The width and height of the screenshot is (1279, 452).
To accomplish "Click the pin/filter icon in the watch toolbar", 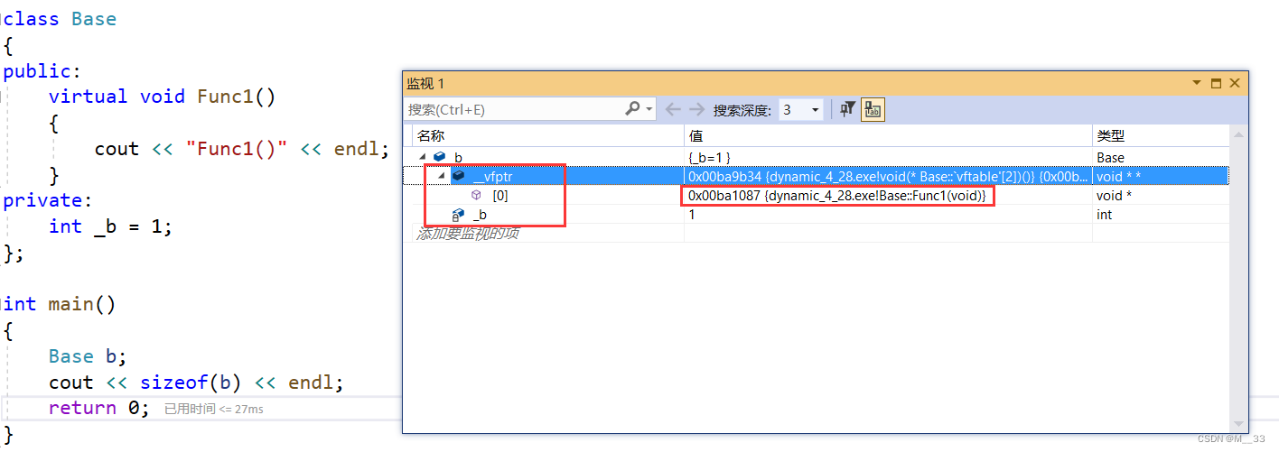I will (x=847, y=109).
